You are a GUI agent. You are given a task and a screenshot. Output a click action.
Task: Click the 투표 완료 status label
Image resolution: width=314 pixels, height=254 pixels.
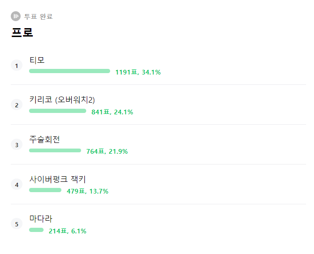click(38, 17)
